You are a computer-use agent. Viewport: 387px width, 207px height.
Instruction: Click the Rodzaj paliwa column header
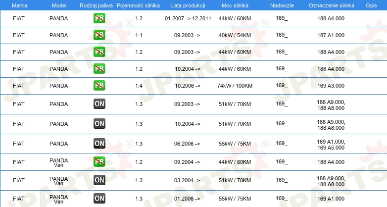(97, 5)
